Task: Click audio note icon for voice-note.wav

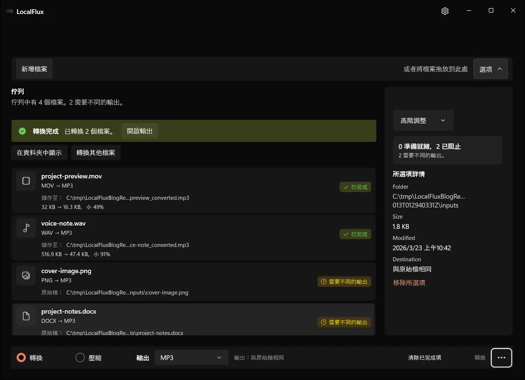Action: coord(26,228)
